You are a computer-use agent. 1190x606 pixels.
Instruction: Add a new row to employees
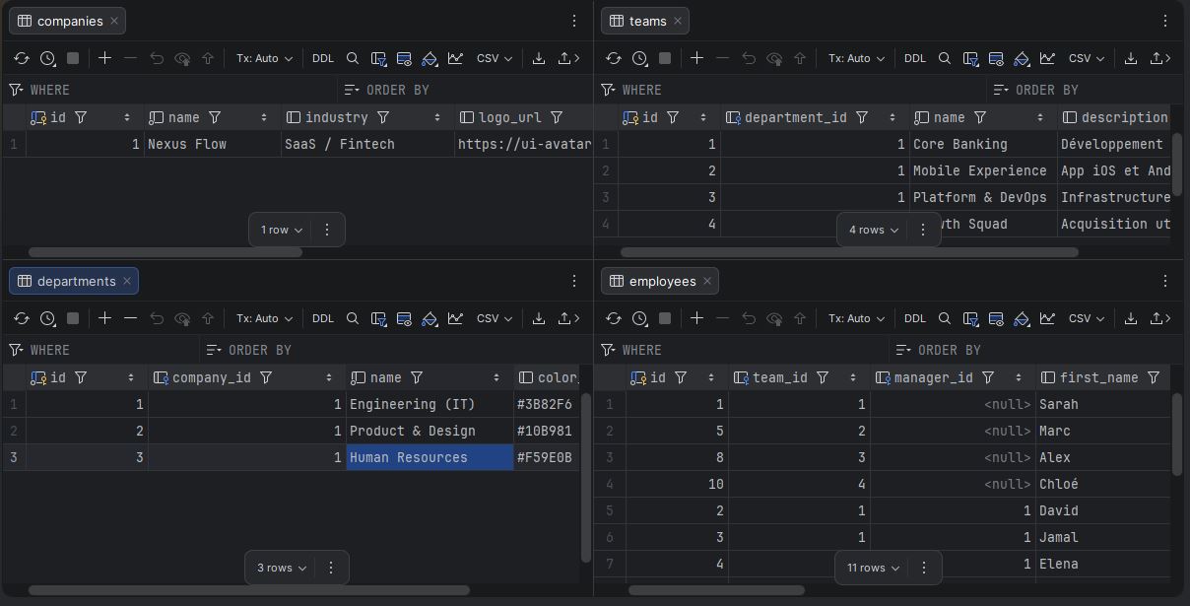[696, 318]
